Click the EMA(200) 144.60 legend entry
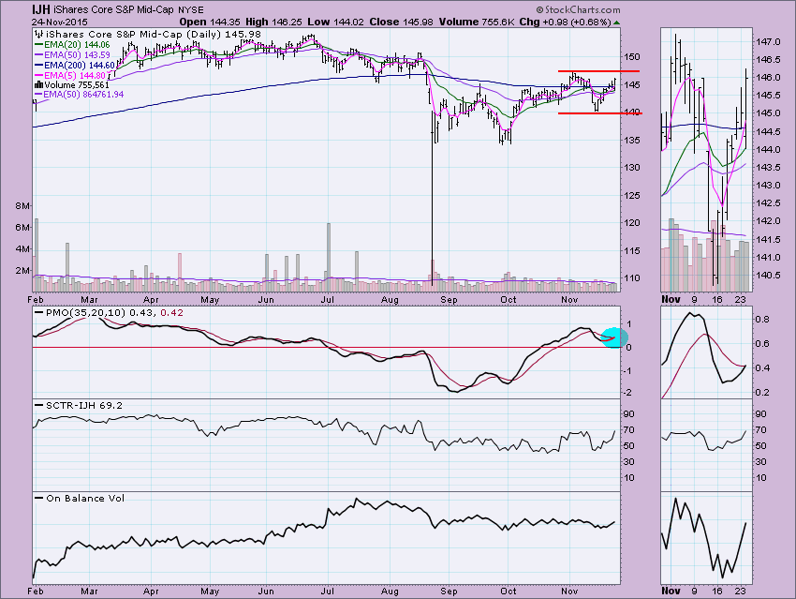This screenshot has height=599, width=796. click(x=80, y=65)
